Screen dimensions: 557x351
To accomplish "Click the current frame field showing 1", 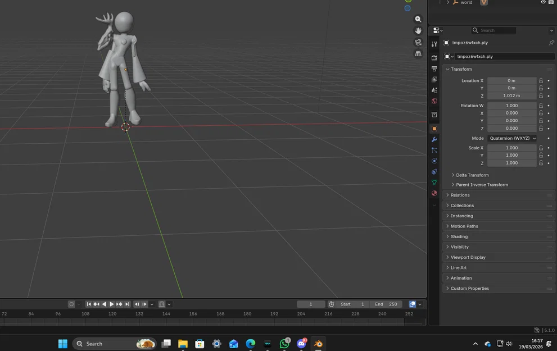I will coord(311,304).
